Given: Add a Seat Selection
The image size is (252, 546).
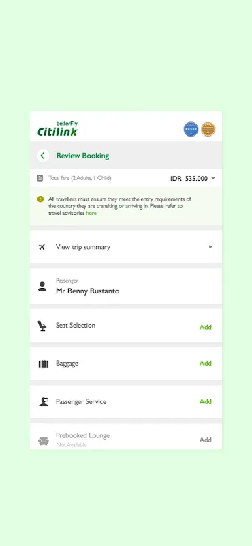Looking at the screenshot, I should coord(206,328).
